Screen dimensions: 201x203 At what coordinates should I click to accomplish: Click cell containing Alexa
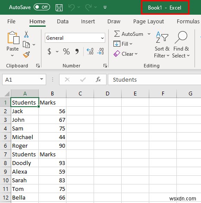click(25, 171)
